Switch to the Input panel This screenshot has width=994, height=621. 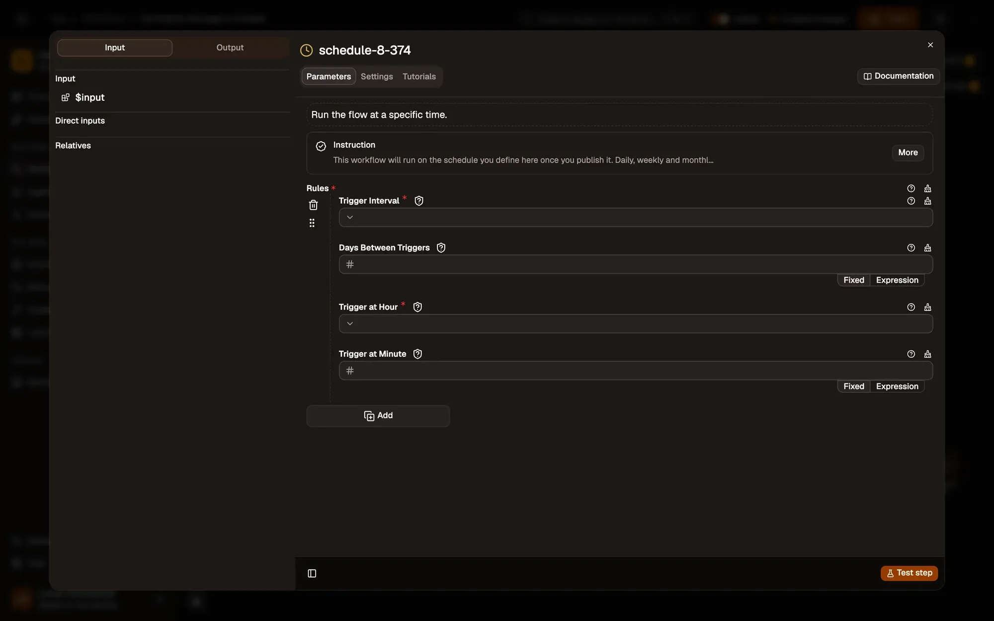coord(115,48)
